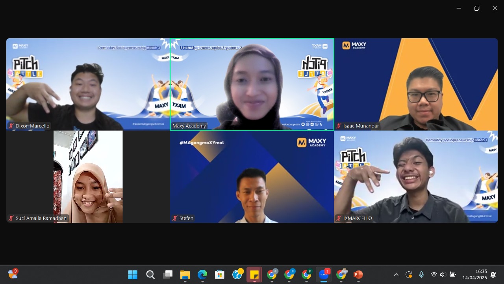Screen dimensions: 504x284
Task: Click the muted mic icon beside Suci Amalia Ramadhani
Action: coord(11,218)
